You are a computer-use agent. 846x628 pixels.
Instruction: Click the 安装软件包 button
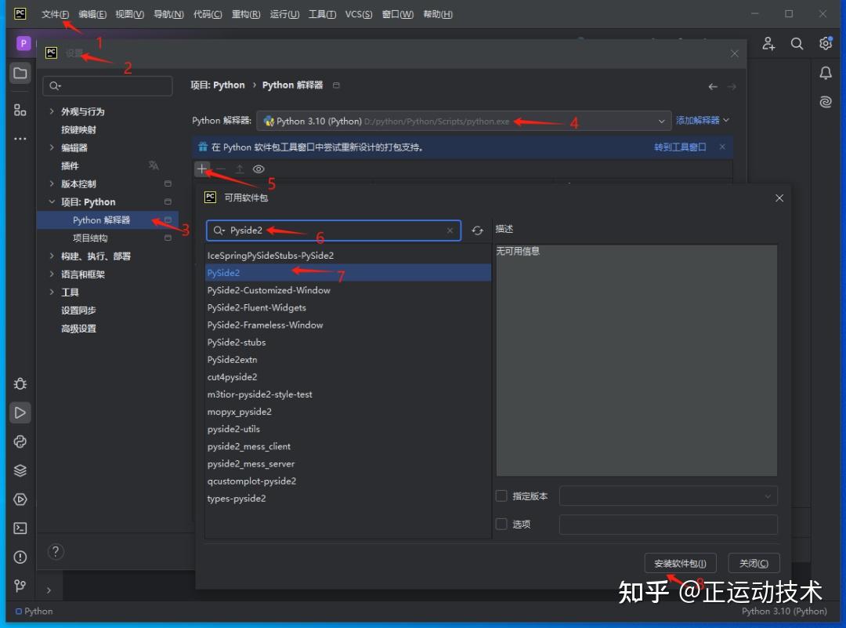(679, 563)
